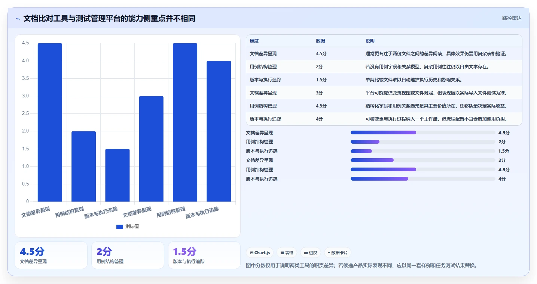Click the description starting 若没有用例字段和关系模型
This screenshot has height=284, width=537.
click(x=427, y=67)
